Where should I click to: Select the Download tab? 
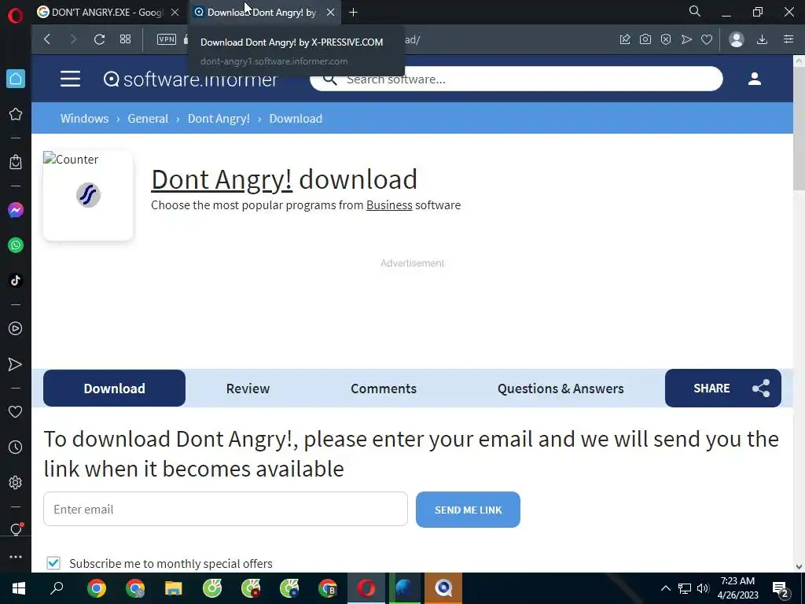(x=115, y=389)
